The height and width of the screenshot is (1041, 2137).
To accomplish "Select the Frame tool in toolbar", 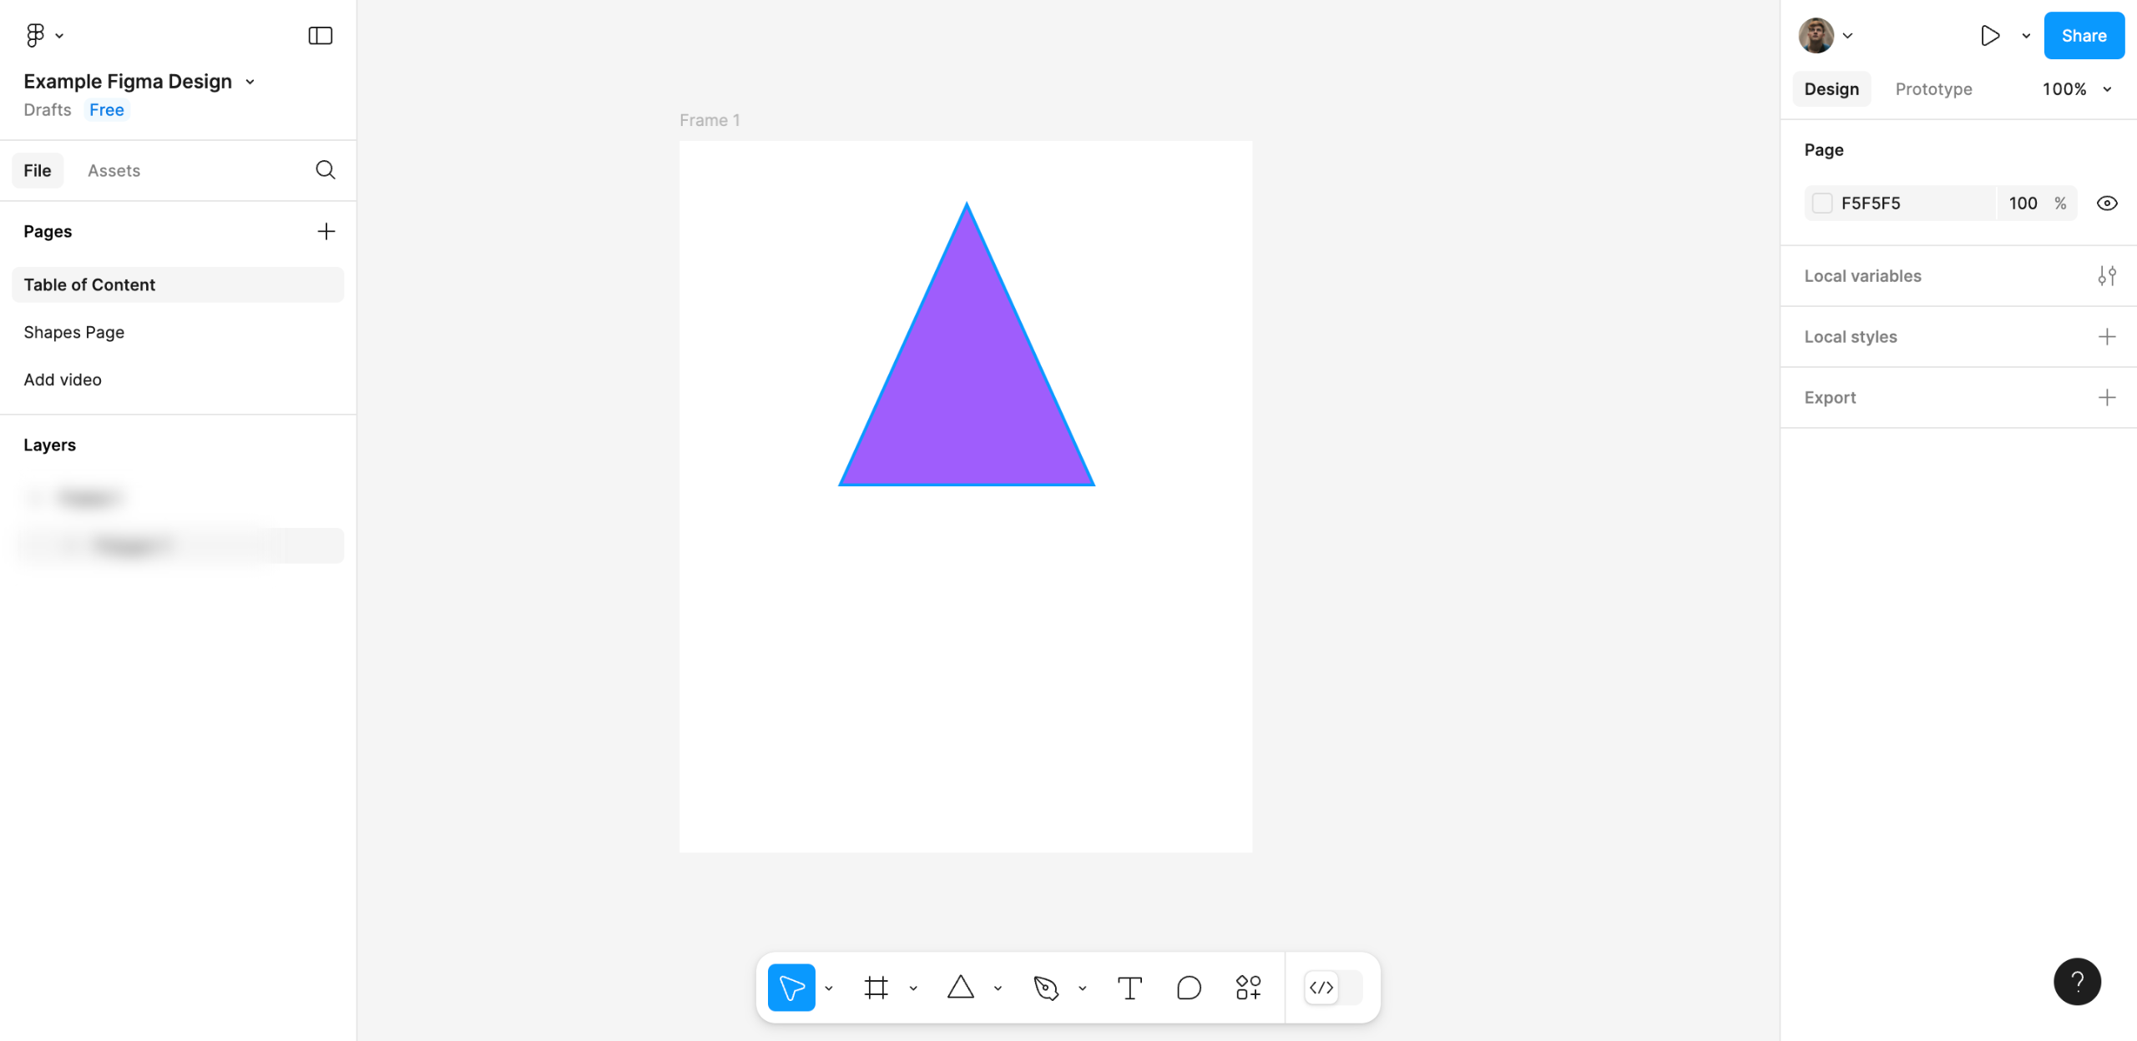I will [876, 988].
